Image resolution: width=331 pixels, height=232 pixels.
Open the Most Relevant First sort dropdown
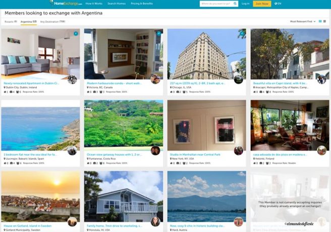coord(303,22)
